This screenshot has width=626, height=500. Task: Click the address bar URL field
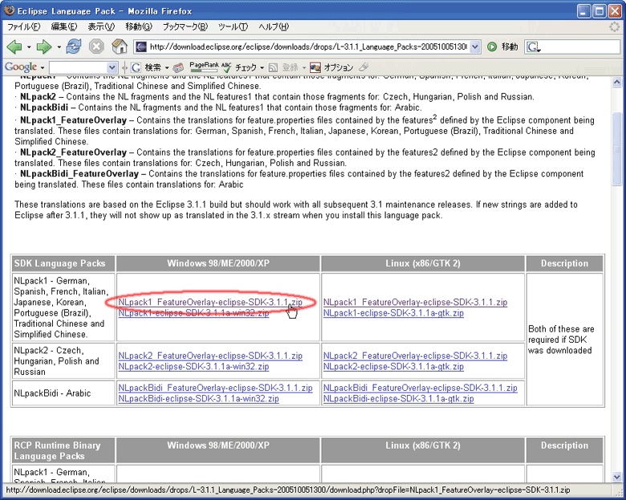[307, 47]
